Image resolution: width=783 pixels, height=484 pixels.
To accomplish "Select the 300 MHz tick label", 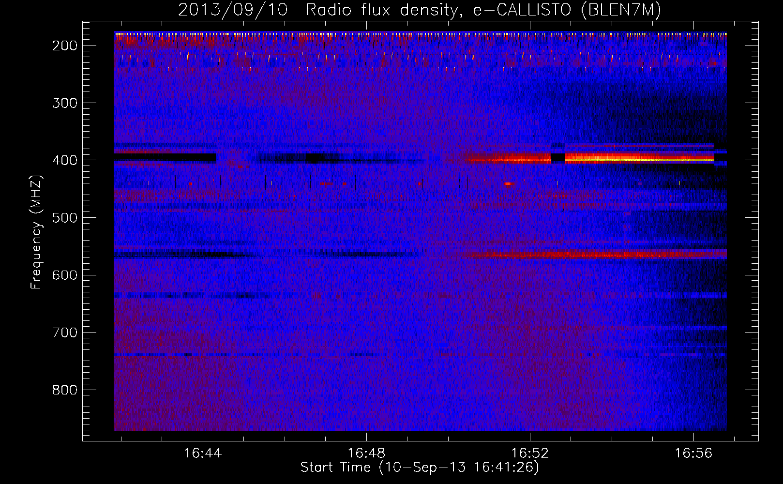I will [x=64, y=103].
